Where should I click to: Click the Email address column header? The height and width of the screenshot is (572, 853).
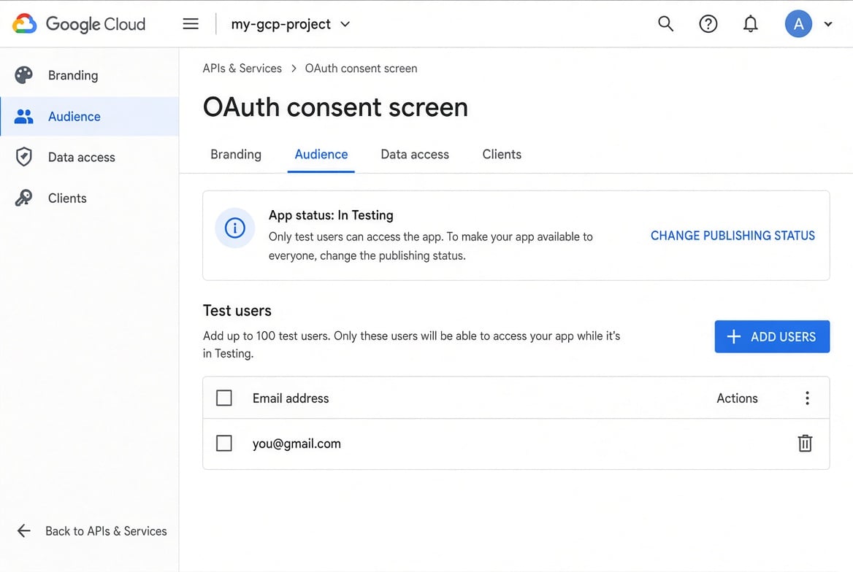pos(291,398)
